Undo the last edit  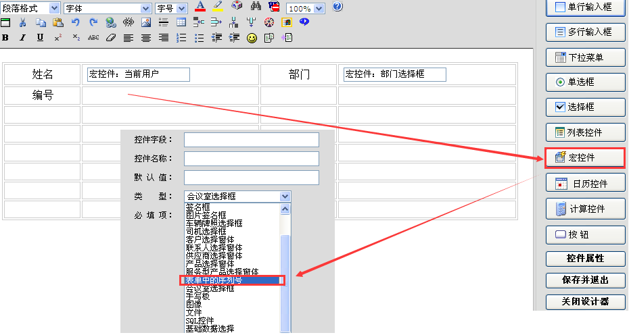(x=76, y=22)
